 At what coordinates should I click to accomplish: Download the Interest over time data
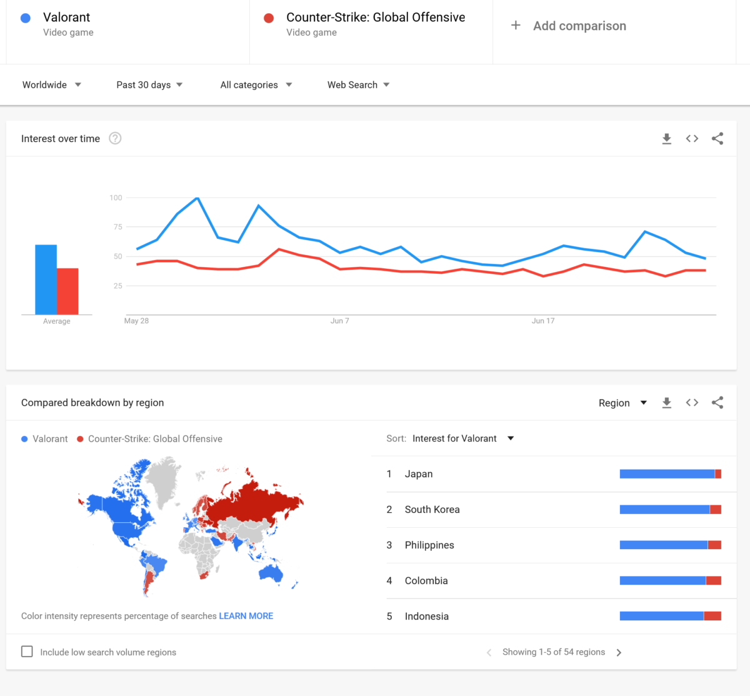tap(667, 139)
